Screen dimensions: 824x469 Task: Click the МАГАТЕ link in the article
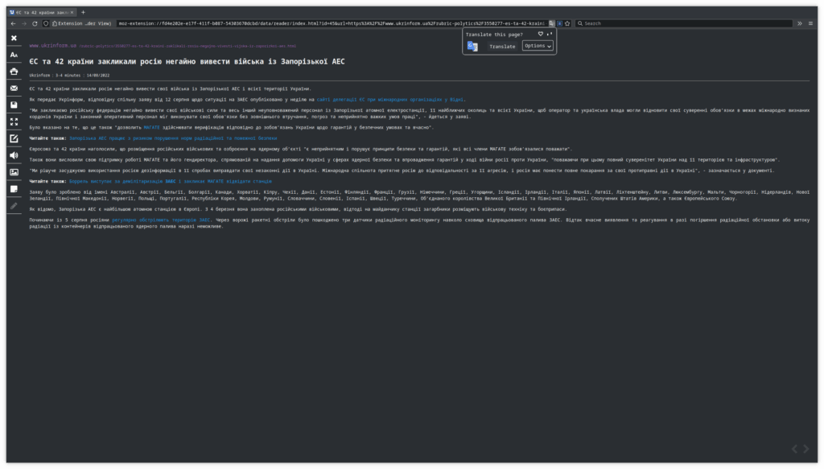coord(151,128)
